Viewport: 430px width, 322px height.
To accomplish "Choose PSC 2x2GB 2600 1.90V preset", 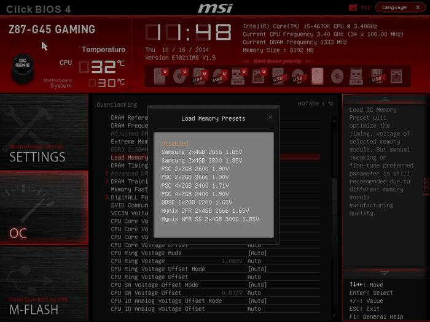I will point(195,169).
